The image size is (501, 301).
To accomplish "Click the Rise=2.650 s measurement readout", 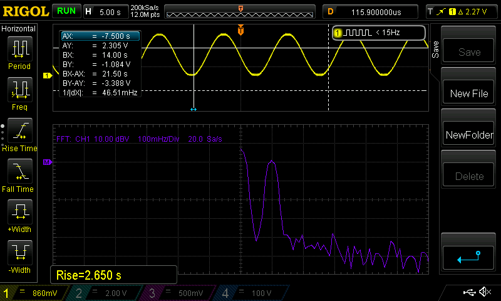I will pyautogui.click(x=113, y=275).
